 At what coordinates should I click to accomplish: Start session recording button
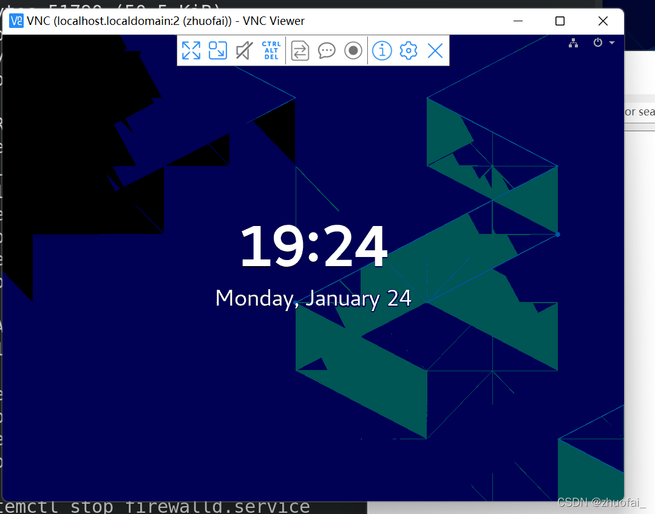(353, 50)
